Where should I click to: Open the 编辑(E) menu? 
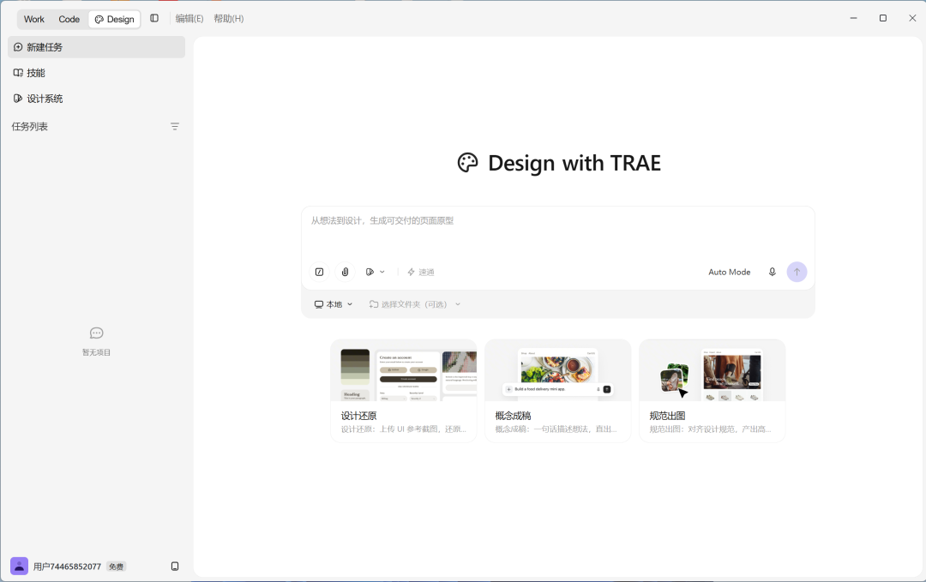(x=189, y=19)
